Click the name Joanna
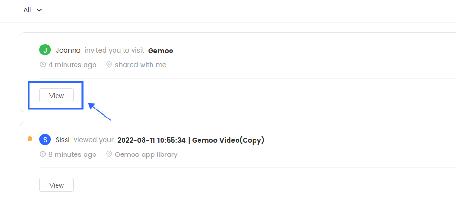 pyautogui.click(x=68, y=51)
